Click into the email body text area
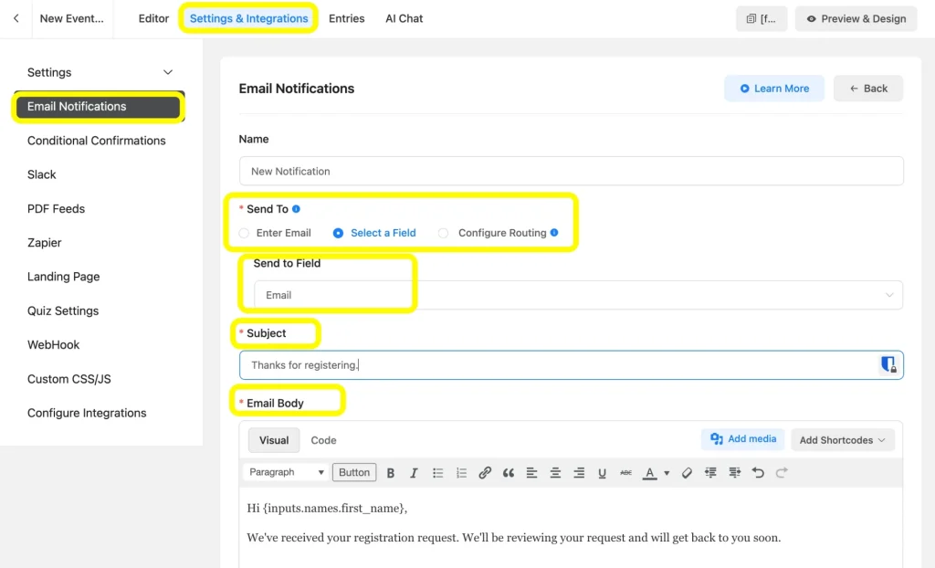935x568 pixels. pyautogui.click(x=571, y=528)
